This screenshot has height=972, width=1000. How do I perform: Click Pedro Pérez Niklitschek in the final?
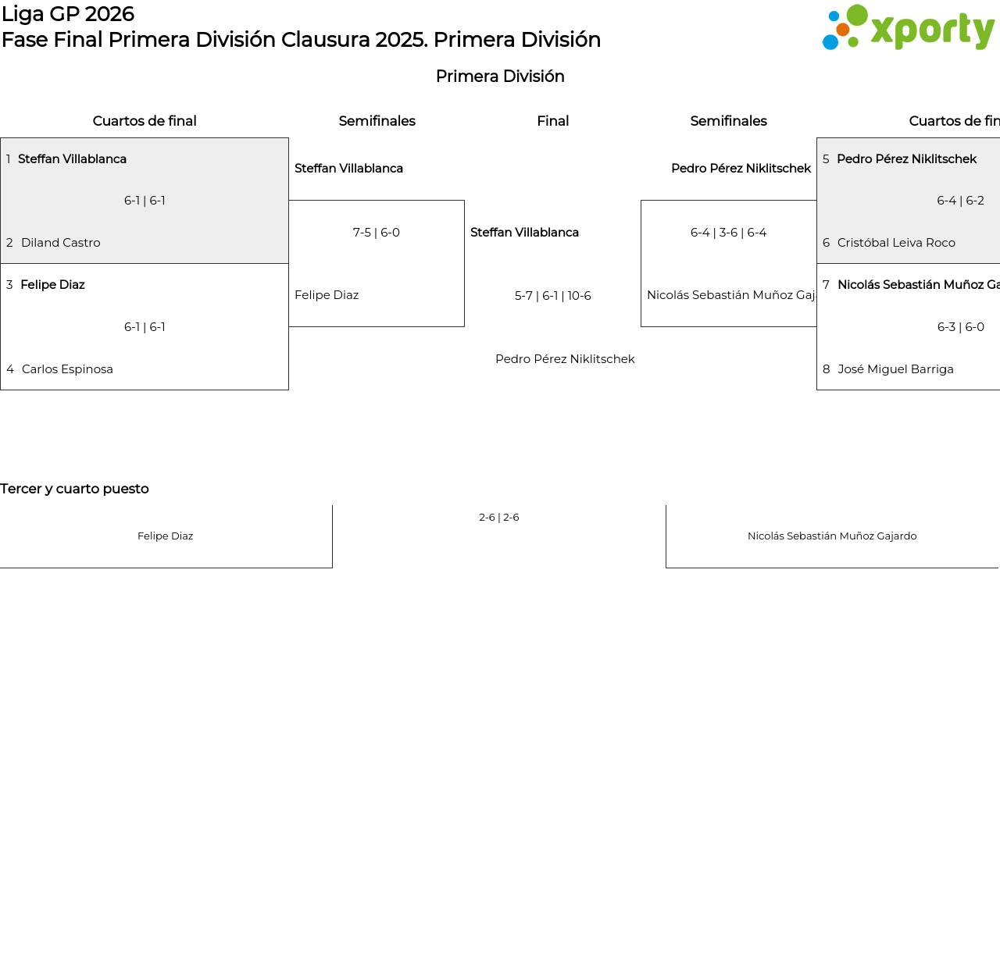pyautogui.click(x=565, y=359)
